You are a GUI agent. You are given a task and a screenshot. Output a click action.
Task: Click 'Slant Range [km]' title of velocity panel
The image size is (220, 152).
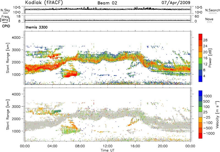click(x=8, y=115)
